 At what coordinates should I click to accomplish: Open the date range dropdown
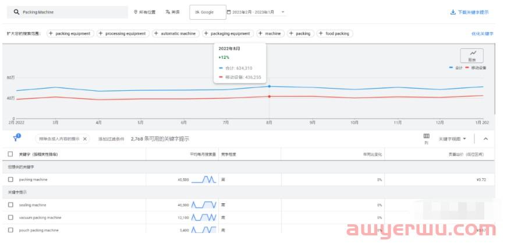256,12
